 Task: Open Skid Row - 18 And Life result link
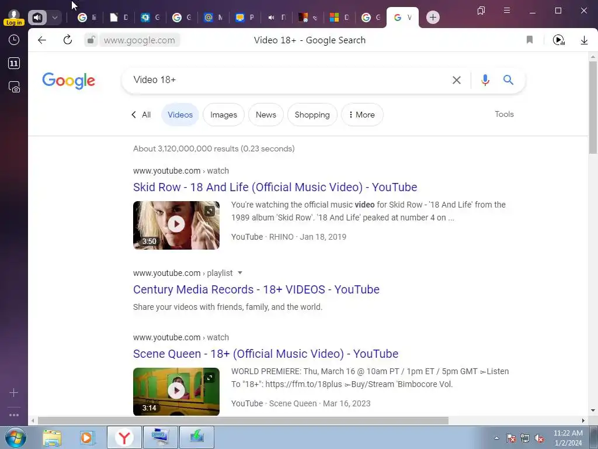click(x=275, y=187)
